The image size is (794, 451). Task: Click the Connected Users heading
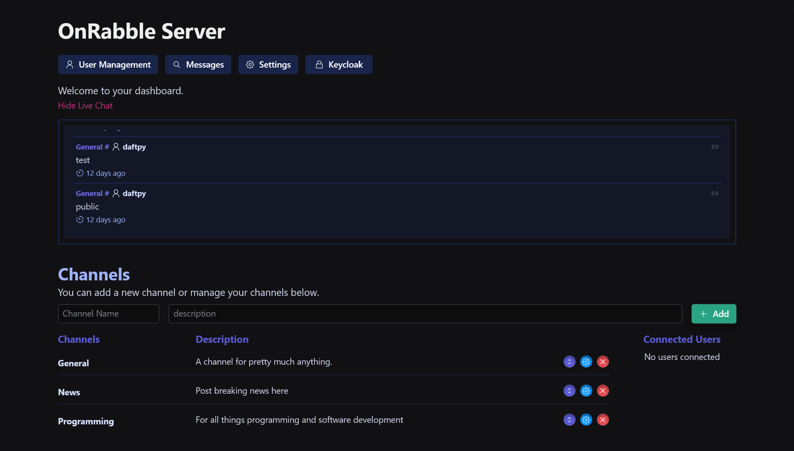682,339
